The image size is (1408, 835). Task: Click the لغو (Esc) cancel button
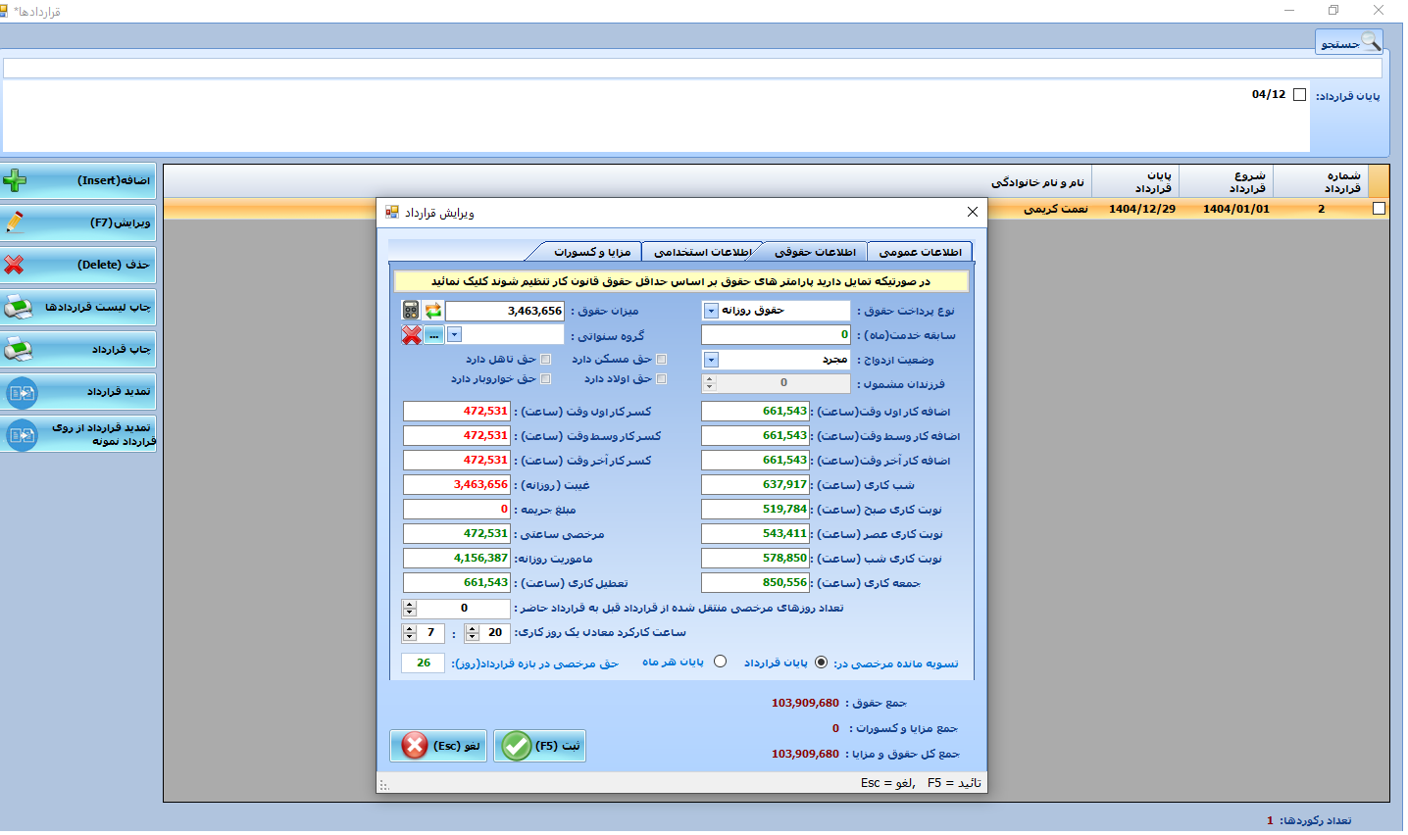438,746
